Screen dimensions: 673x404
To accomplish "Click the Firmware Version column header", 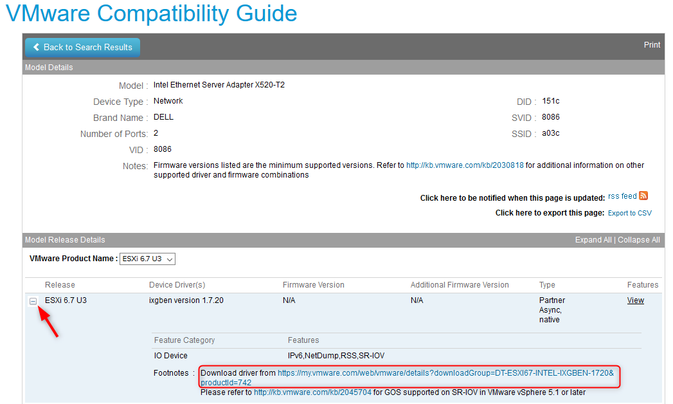I will [x=313, y=285].
